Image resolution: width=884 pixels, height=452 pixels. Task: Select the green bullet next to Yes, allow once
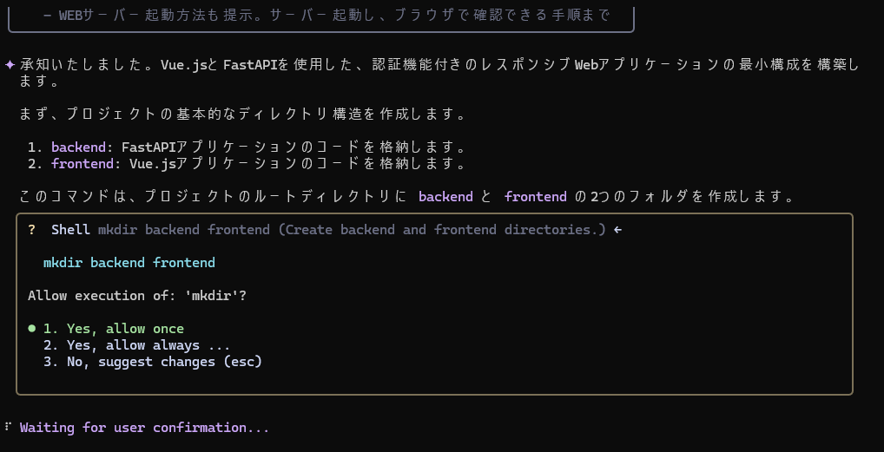pyautogui.click(x=31, y=329)
